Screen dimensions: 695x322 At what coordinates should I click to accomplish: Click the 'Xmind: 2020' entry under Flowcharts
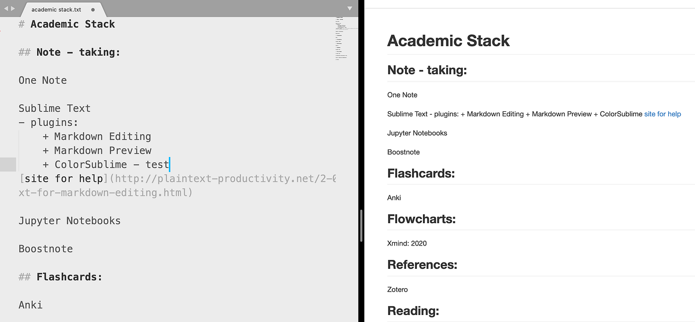point(407,243)
